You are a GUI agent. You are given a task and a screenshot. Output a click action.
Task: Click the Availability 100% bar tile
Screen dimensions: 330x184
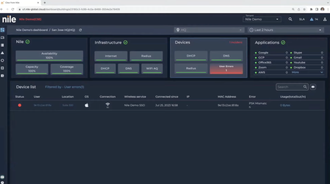[x=49, y=56]
